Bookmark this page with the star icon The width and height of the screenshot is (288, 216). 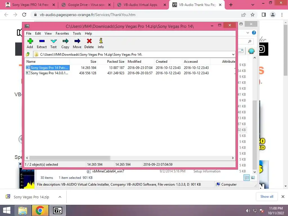pyautogui.click(x=253, y=15)
